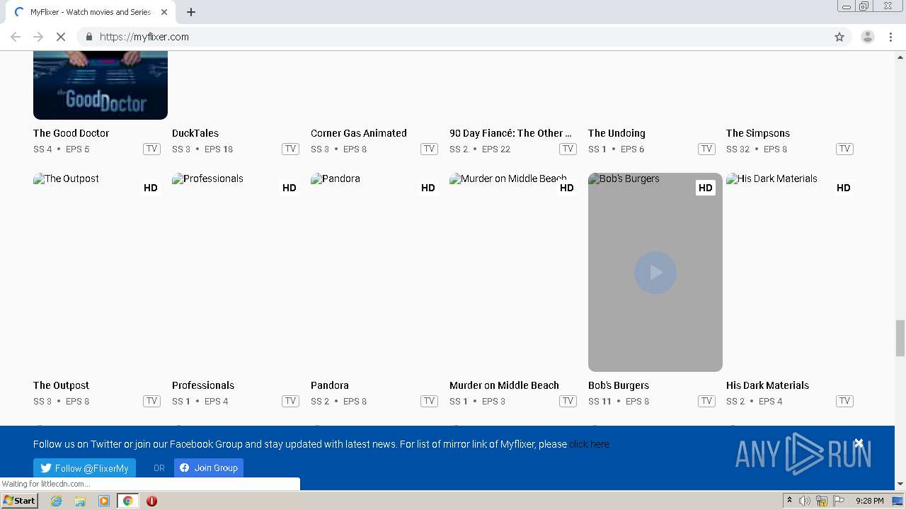Open The Simpsons title link
Viewport: 906px width, 510px height.
758,133
